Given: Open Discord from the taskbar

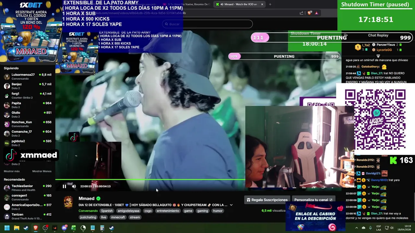Looking at the screenshot, I should (x=64, y=228).
